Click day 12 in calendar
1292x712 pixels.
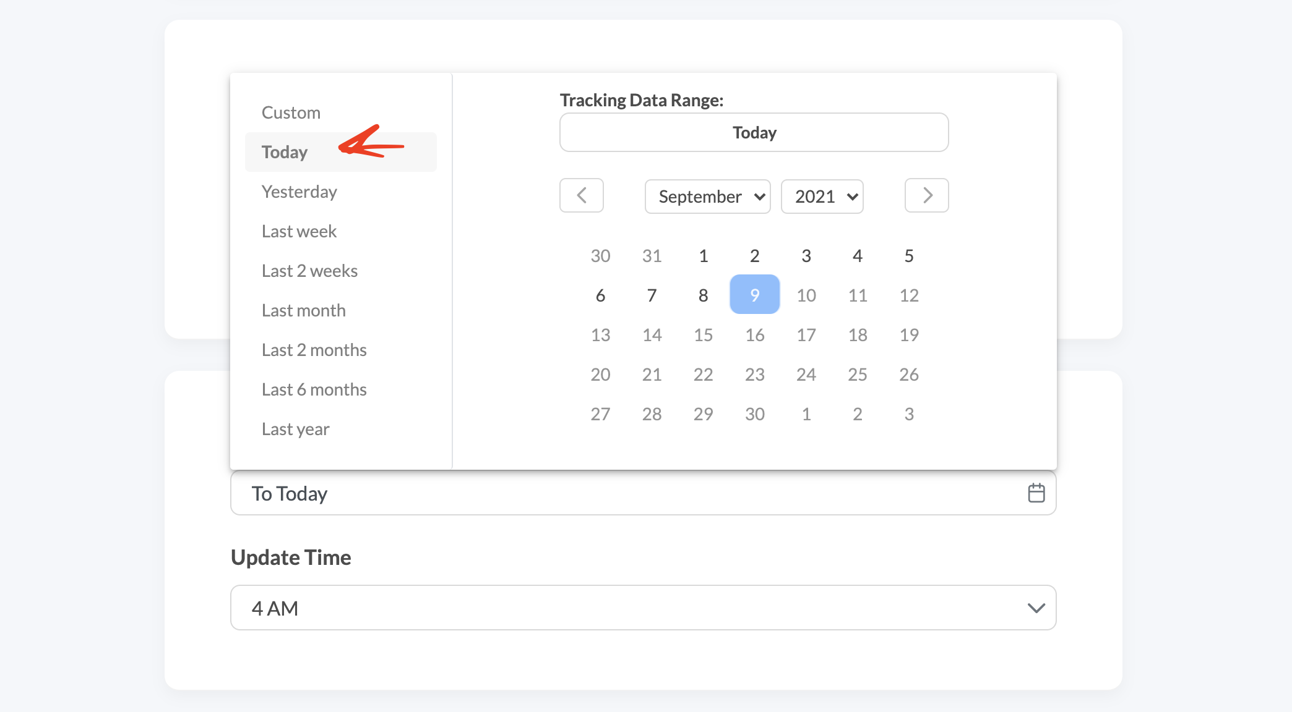[x=909, y=295]
